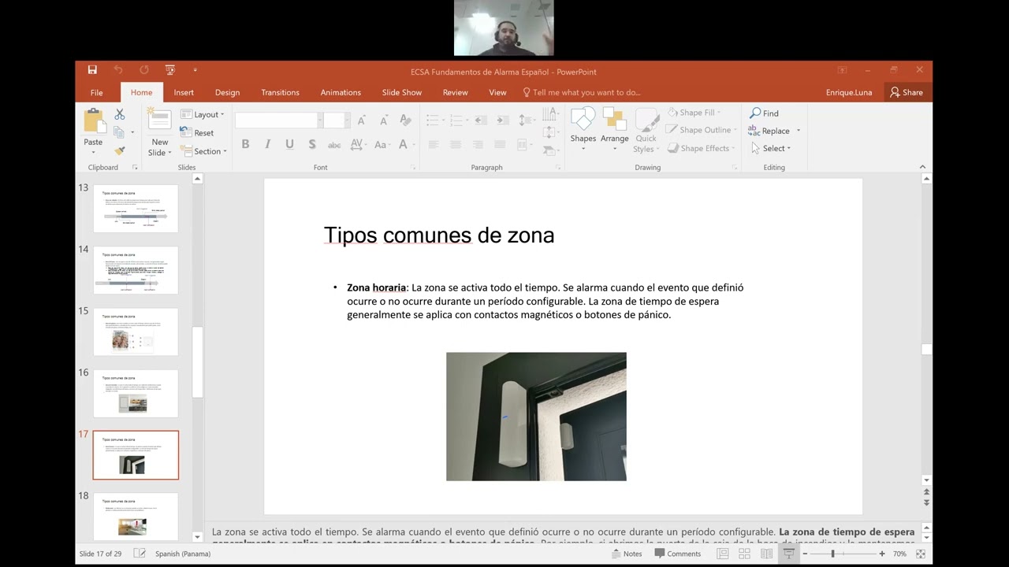Click the Copy icon in Clipboard group
Image resolution: width=1009 pixels, height=567 pixels.
[120, 132]
